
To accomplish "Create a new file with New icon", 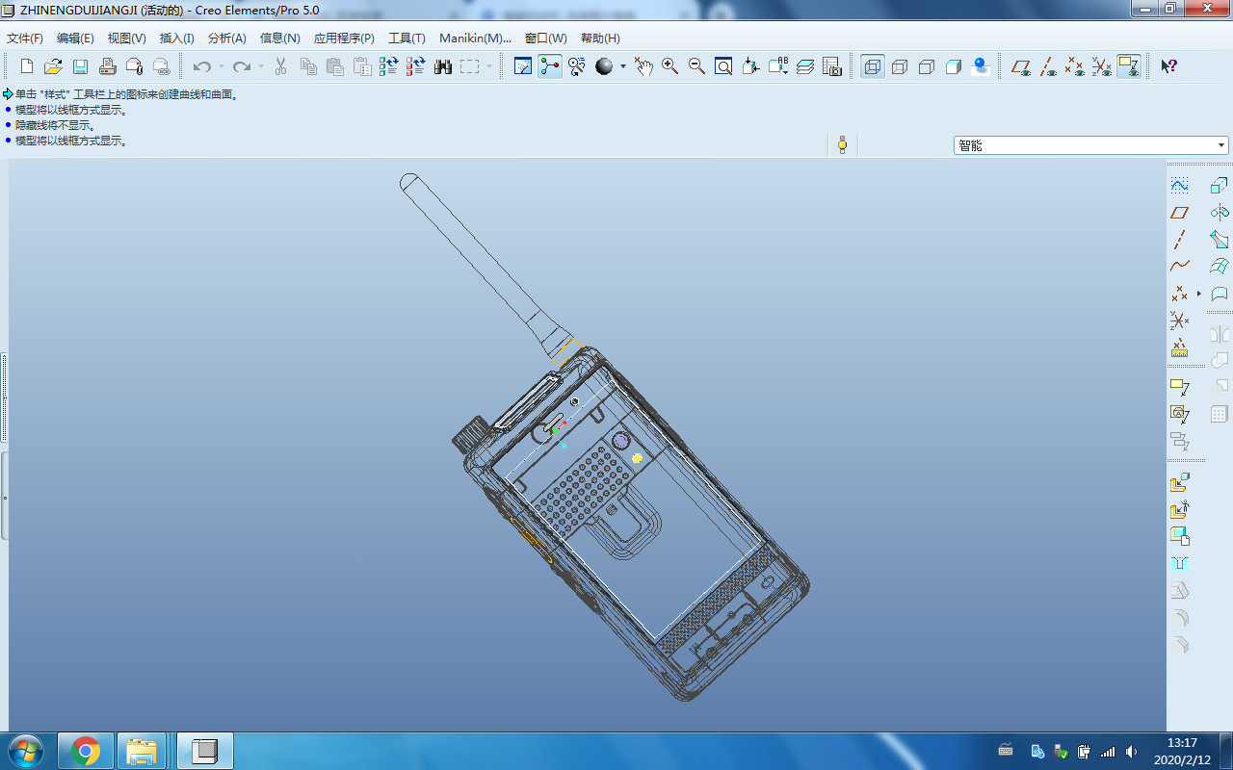I will tap(27, 66).
